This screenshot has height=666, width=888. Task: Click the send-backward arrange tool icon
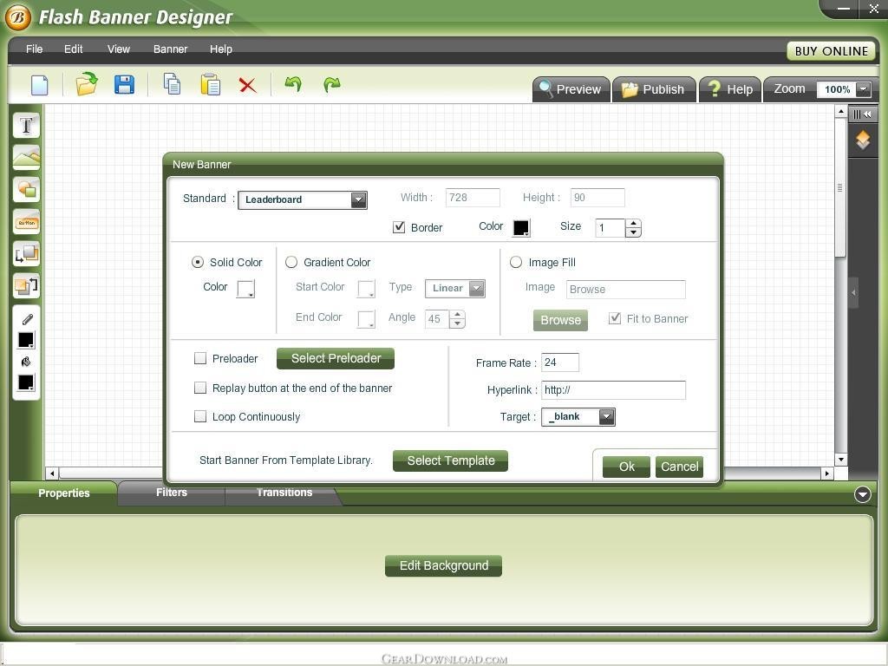26,285
